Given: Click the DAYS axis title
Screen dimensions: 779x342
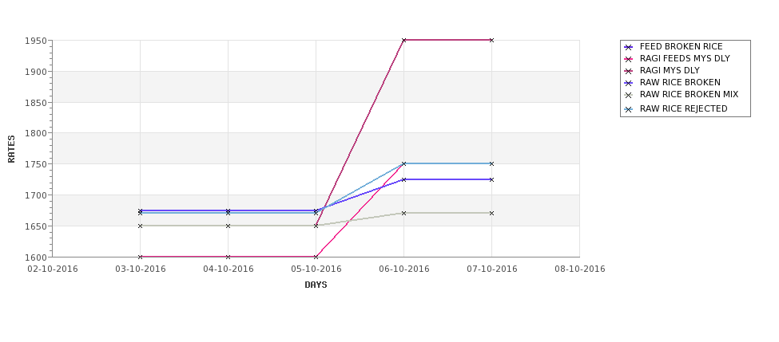Looking at the screenshot, I should [x=316, y=285].
